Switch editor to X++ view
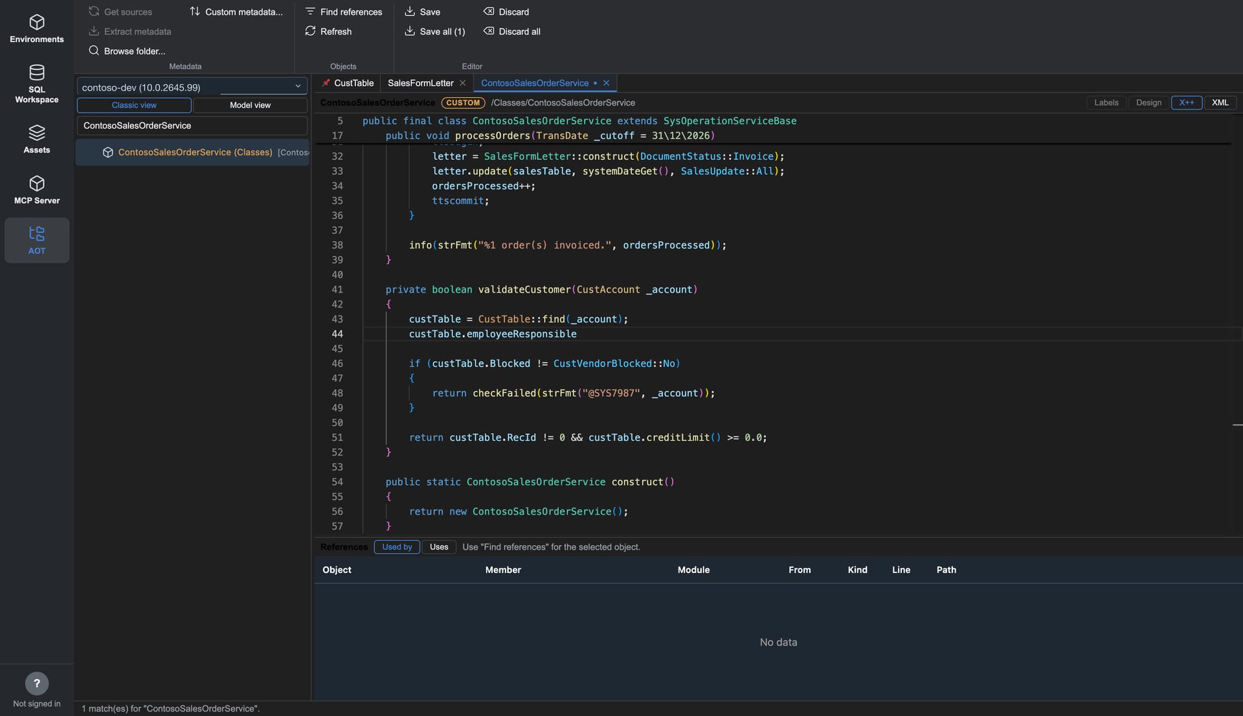 1186,102
